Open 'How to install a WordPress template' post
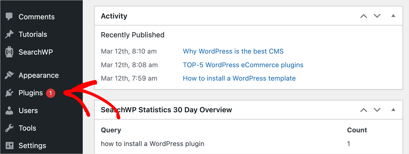Screen dimensions: 409x154 point(239,78)
